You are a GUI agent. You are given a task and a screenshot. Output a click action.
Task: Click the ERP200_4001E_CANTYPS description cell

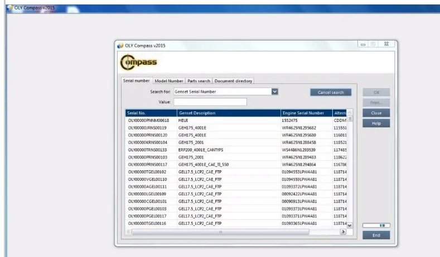tap(229, 150)
